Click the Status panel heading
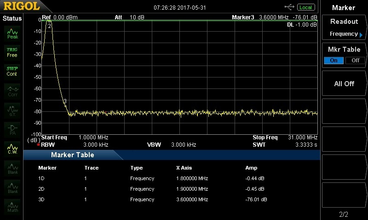 tap(12, 18)
